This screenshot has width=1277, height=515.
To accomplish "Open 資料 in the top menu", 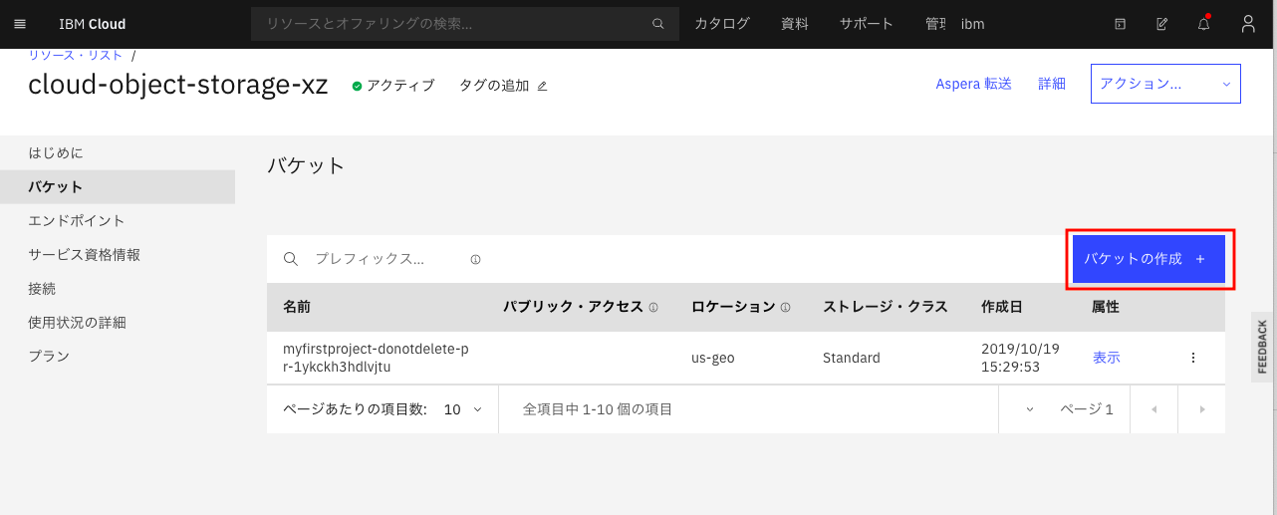I will click(x=795, y=24).
